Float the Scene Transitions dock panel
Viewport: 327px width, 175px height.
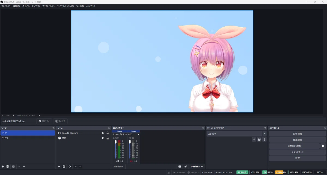pyautogui.click(x=265, y=128)
